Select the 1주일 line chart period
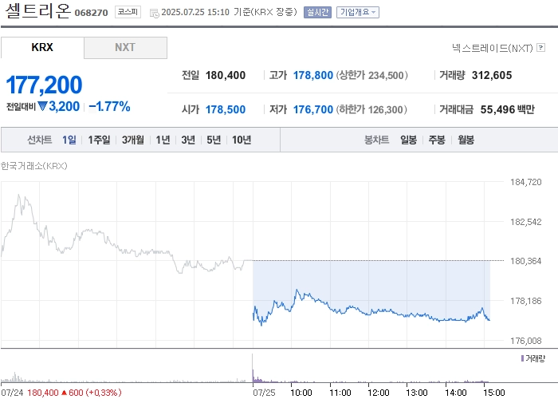 click(99, 140)
